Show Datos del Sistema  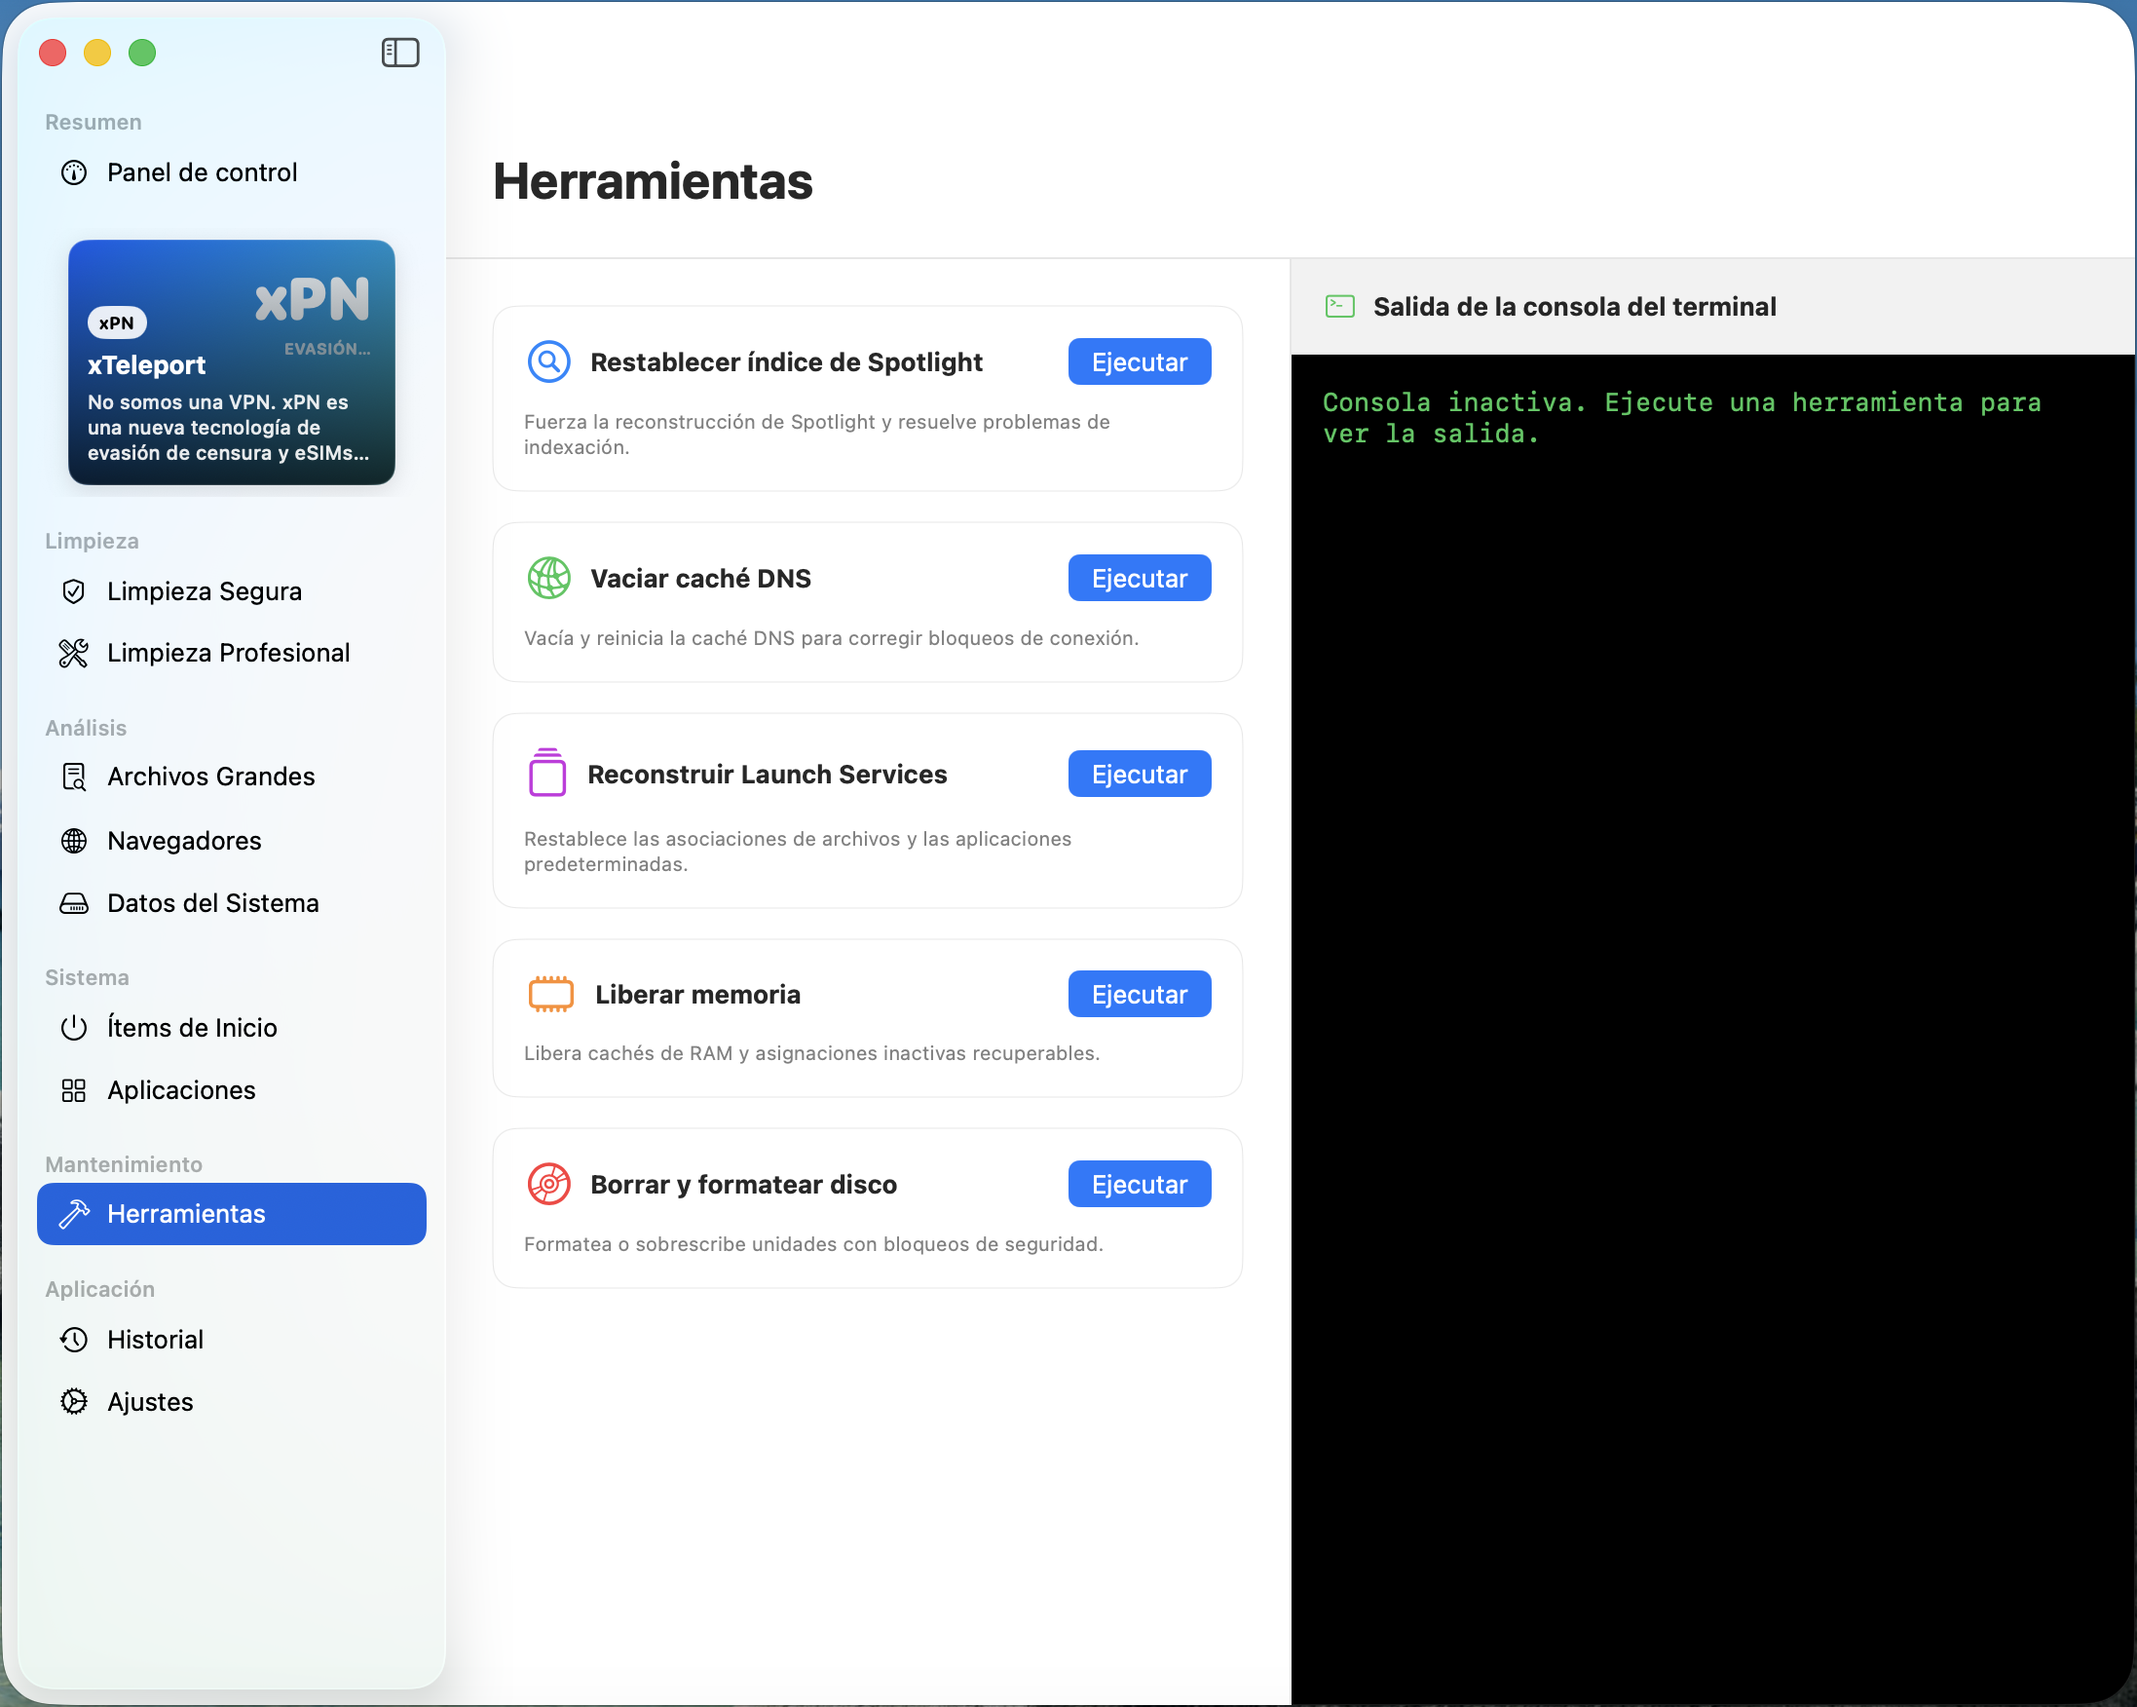pyautogui.click(x=232, y=903)
